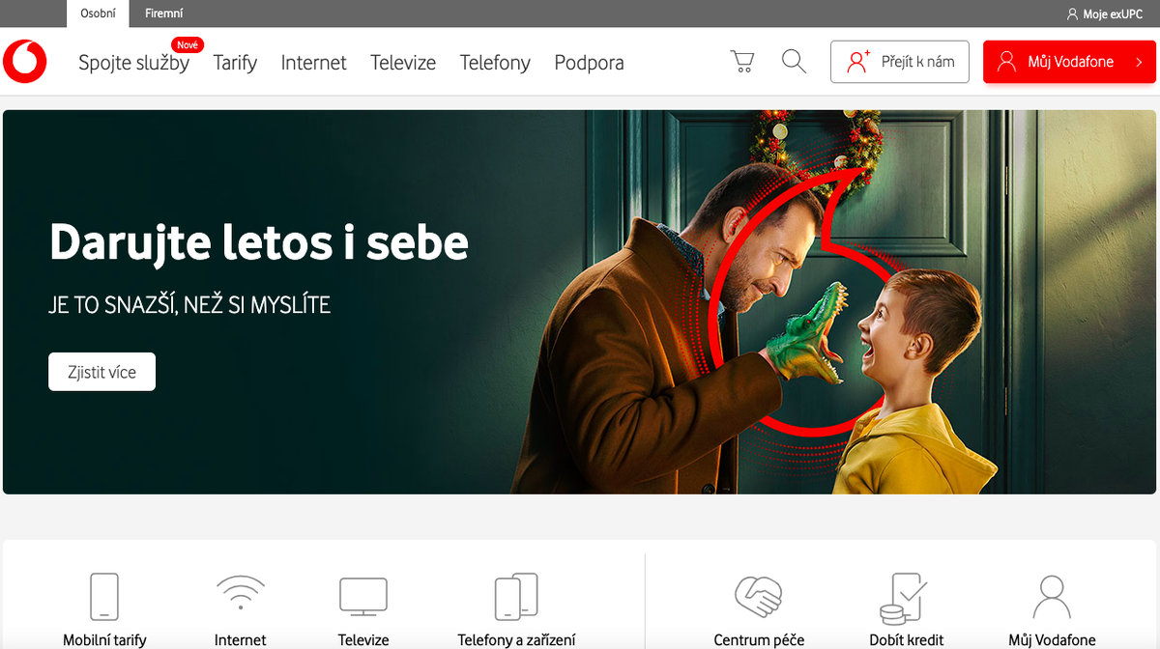The image size is (1160, 649).
Task: Open the Televize TV icon
Action: (x=362, y=594)
